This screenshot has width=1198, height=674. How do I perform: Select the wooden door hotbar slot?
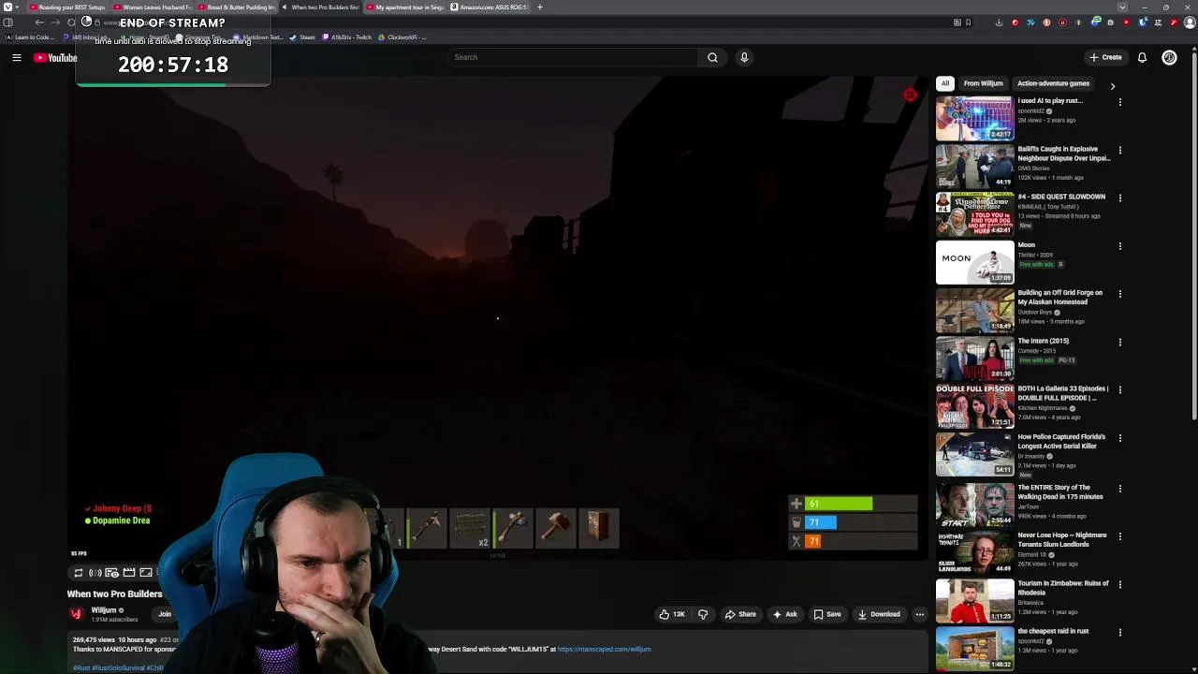click(x=599, y=528)
